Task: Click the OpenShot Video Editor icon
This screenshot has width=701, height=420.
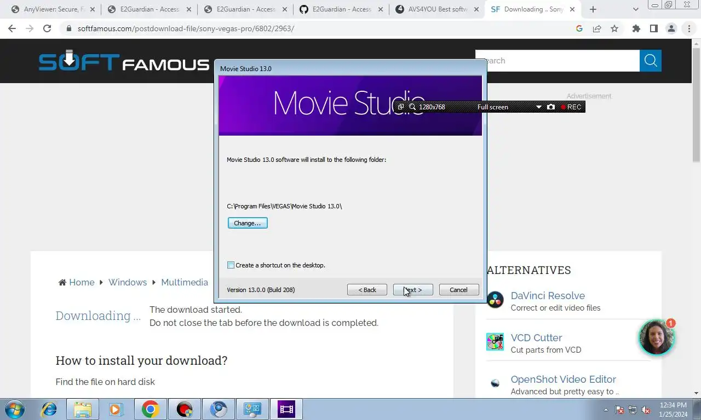Action: [x=495, y=383]
